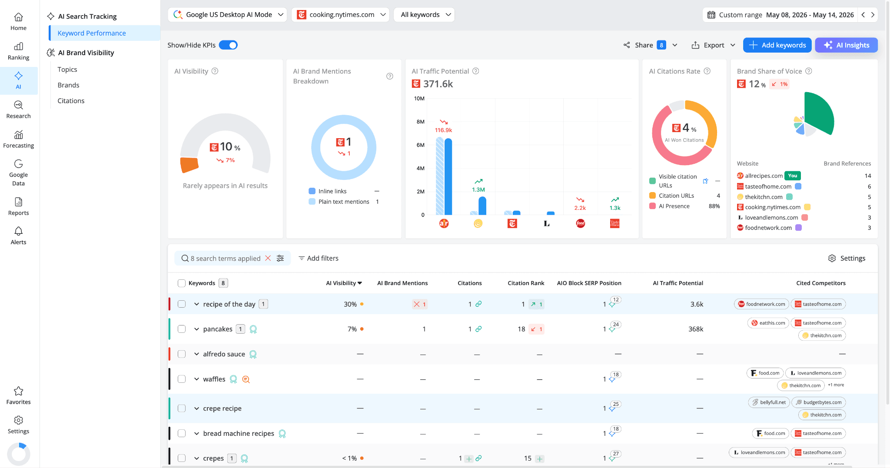
Task: Go to next date range arrow
Action: coord(873,15)
